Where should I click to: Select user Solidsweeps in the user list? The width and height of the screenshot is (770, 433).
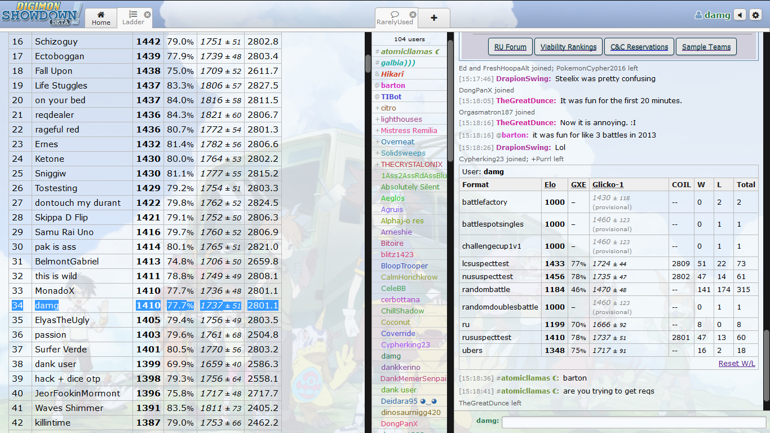coord(409,153)
